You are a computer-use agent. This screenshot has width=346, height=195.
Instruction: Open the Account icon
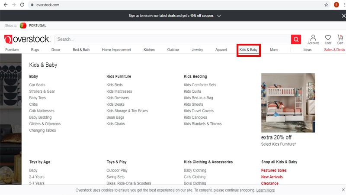click(x=313, y=39)
